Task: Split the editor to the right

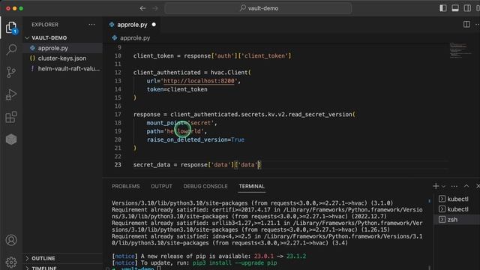Action: (x=466, y=25)
